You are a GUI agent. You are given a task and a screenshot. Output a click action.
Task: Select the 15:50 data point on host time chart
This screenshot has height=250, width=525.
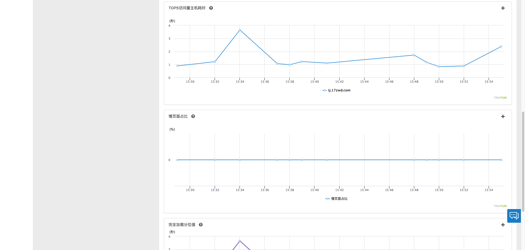(439, 67)
